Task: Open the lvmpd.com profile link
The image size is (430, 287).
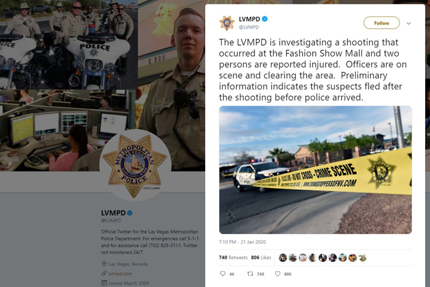Action: click(120, 273)
